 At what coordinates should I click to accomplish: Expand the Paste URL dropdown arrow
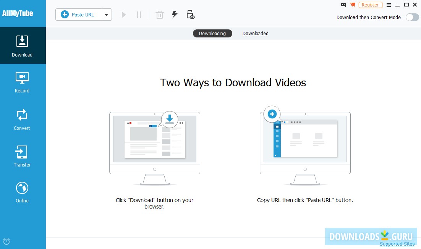106,15
